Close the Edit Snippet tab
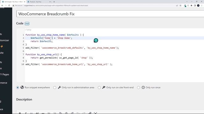204x114 pixels. click(25, 2)
